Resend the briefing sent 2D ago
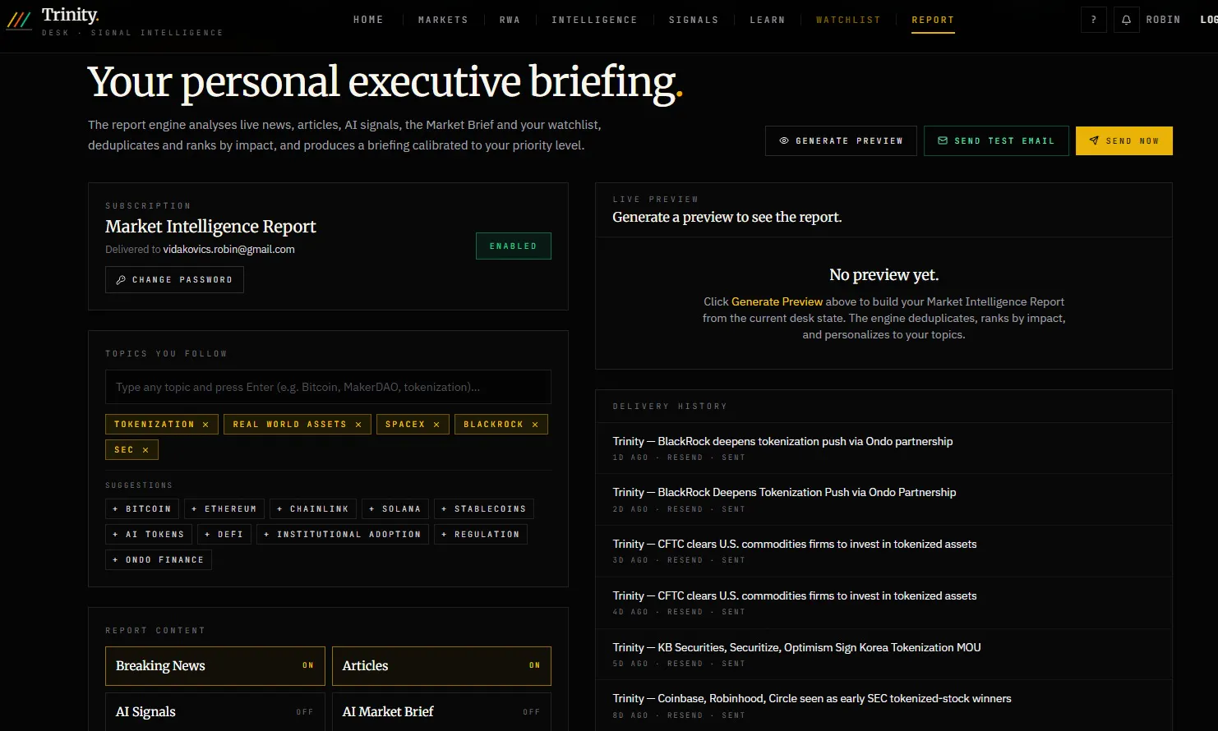Viewport: 1218px width, 731px height. 685,509
